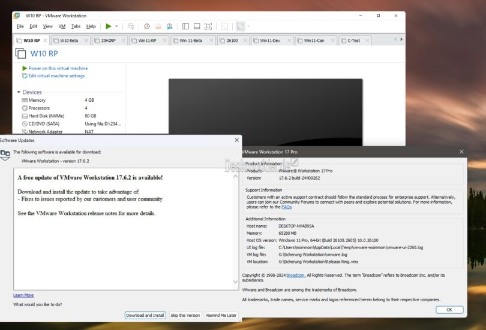Screen dimensions: 486x330
Task: Open the snapshot manager icon
Action: [x=170, y=26]
